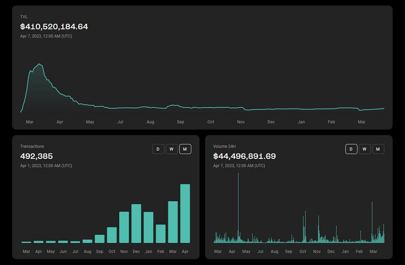Select the Aug bar in the Transactions chart

(87, 241)
